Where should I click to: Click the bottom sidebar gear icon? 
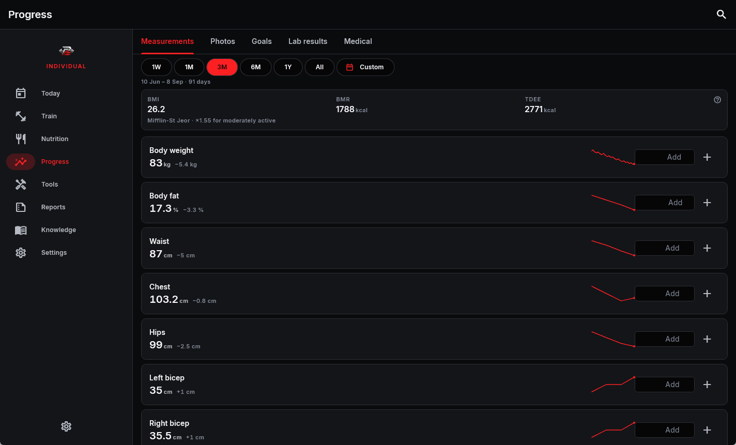click(66, 426)
